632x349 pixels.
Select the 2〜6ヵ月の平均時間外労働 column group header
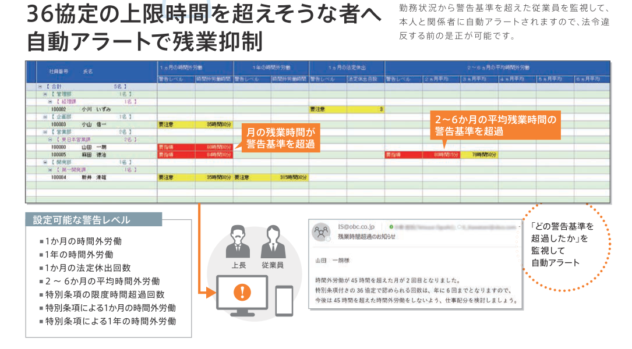(497, 69)
